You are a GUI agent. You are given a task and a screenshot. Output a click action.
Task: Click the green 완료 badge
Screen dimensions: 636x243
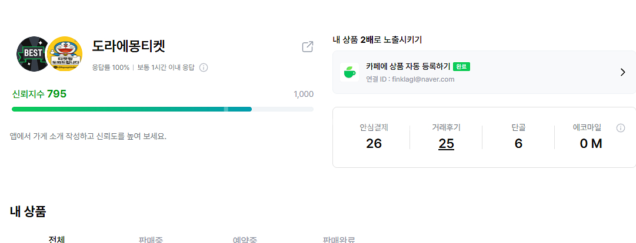click(x=461, y=66)
